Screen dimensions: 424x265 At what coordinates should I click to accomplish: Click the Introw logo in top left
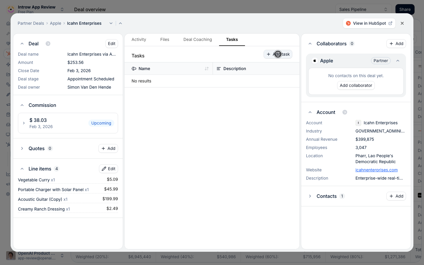point(11,9)
